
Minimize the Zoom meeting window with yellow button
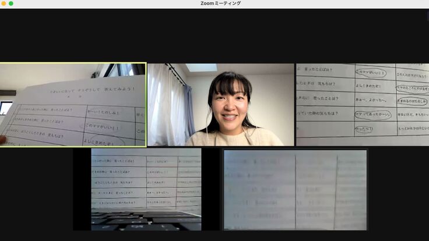click(x=4, y=3)
